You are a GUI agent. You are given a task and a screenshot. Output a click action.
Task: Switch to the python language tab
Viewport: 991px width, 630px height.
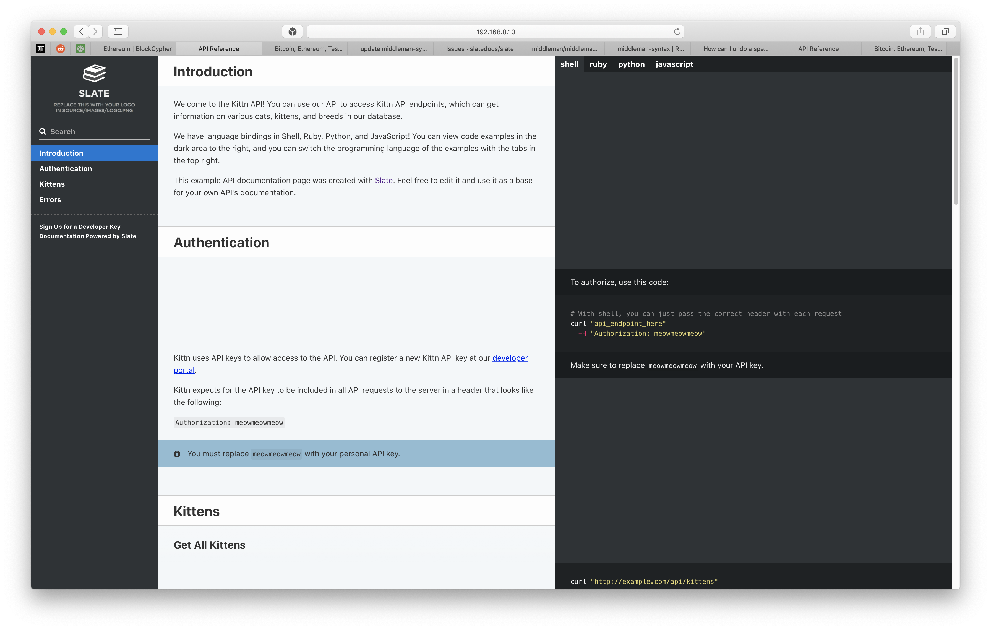tap(631, 64)
